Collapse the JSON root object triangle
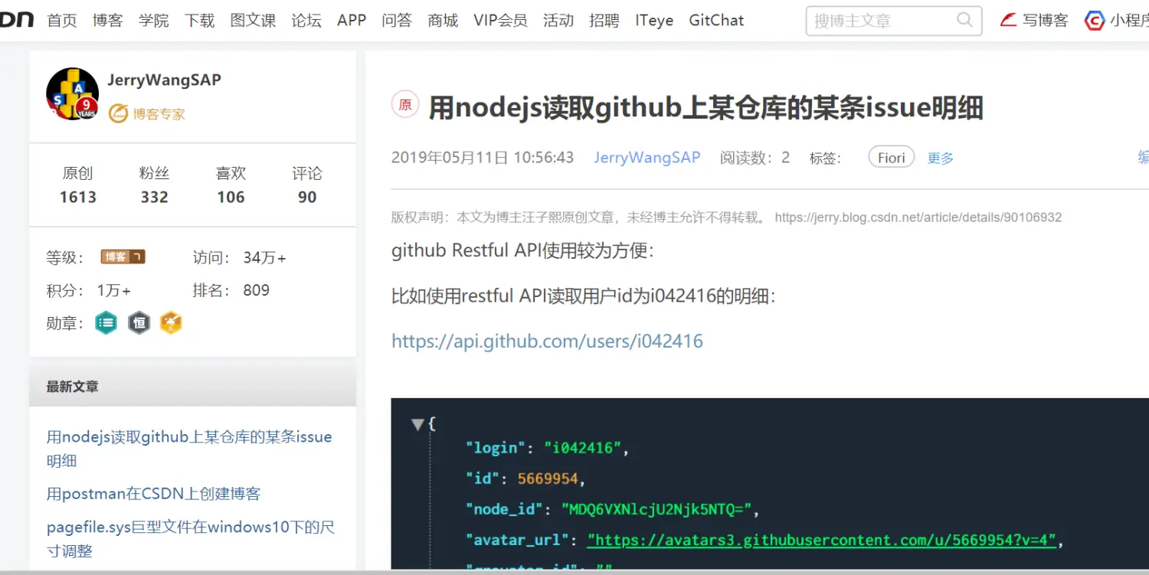 (417, 424)
